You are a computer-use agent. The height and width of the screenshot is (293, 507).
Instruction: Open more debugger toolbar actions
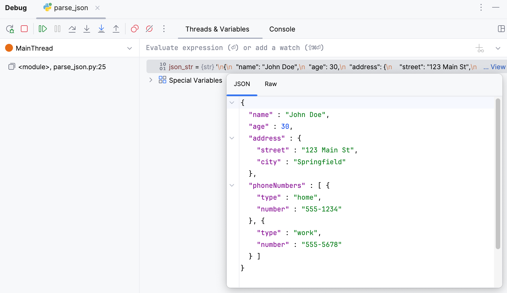164,29
